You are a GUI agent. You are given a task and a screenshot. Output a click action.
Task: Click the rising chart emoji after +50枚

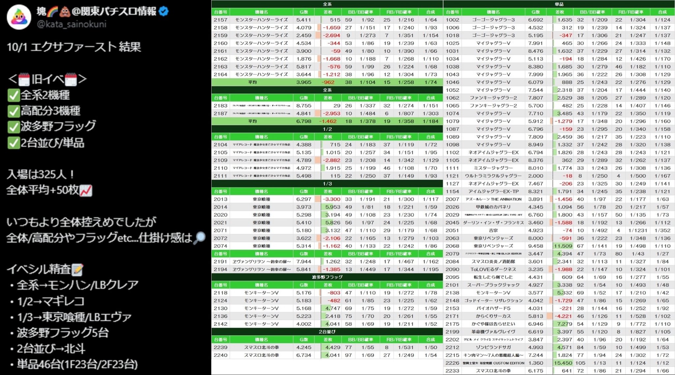[86, 190]
